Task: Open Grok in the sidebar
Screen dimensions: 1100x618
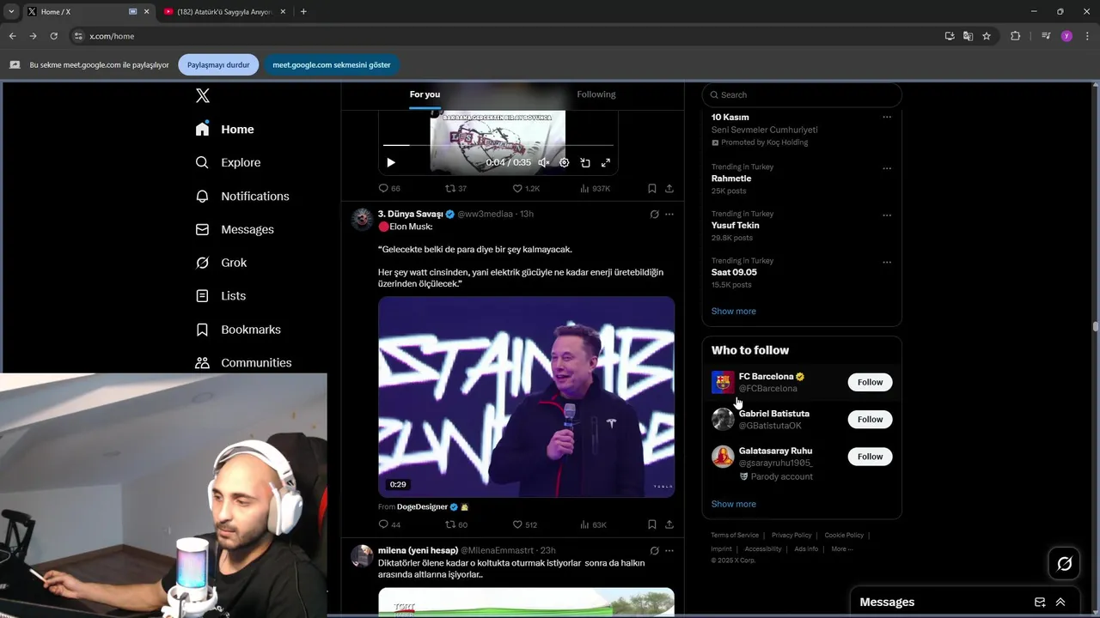Action: point(221,263)
